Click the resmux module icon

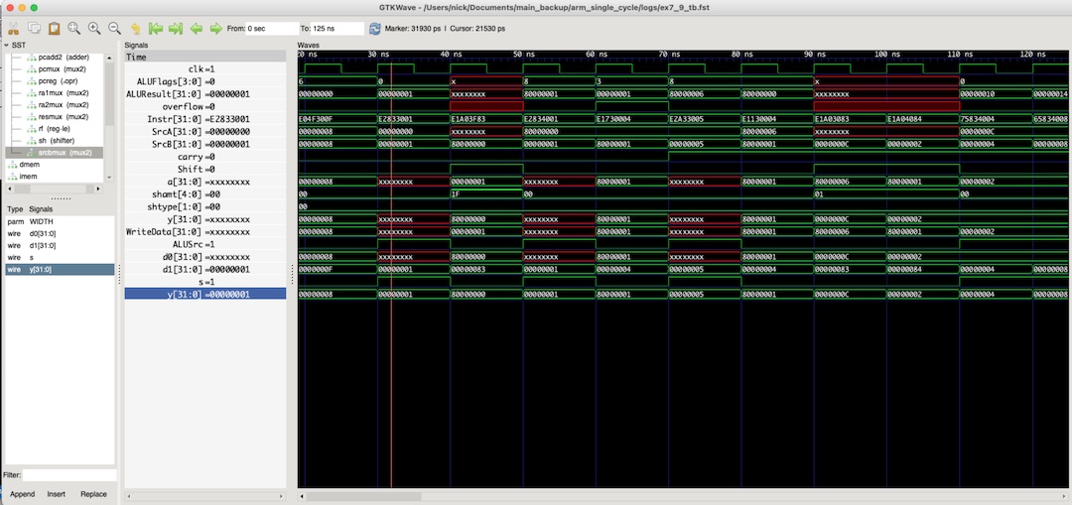coord(32,117)
